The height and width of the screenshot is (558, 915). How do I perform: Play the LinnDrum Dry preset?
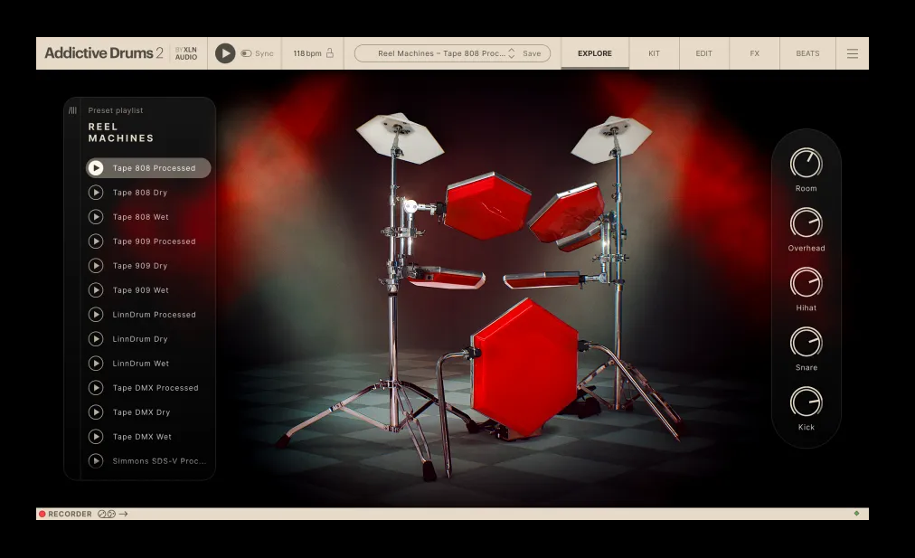tap(96, 339)
